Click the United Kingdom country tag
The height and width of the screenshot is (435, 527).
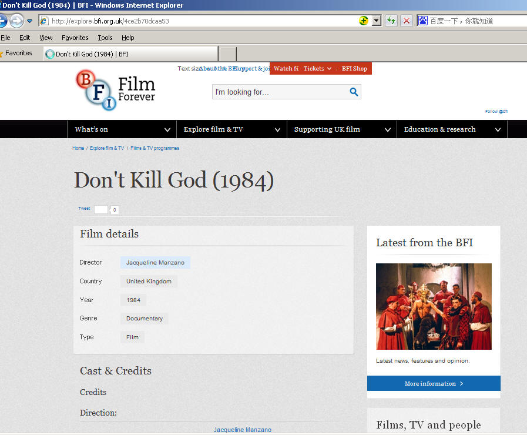coord(149,282)
